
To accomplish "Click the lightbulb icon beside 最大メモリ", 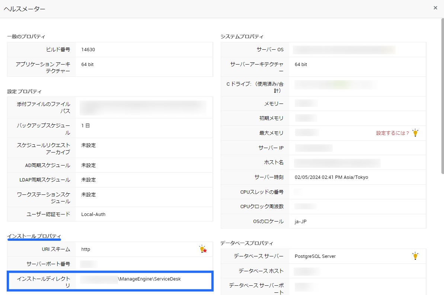I will point(415,133).
